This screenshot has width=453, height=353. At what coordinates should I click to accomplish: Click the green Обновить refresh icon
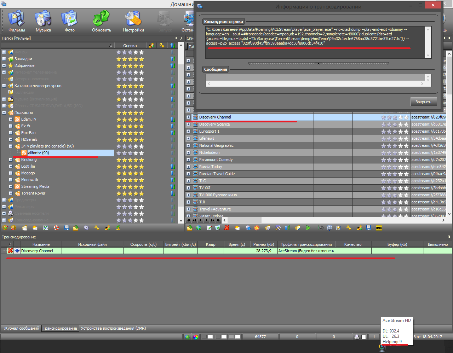click(101, 21)
